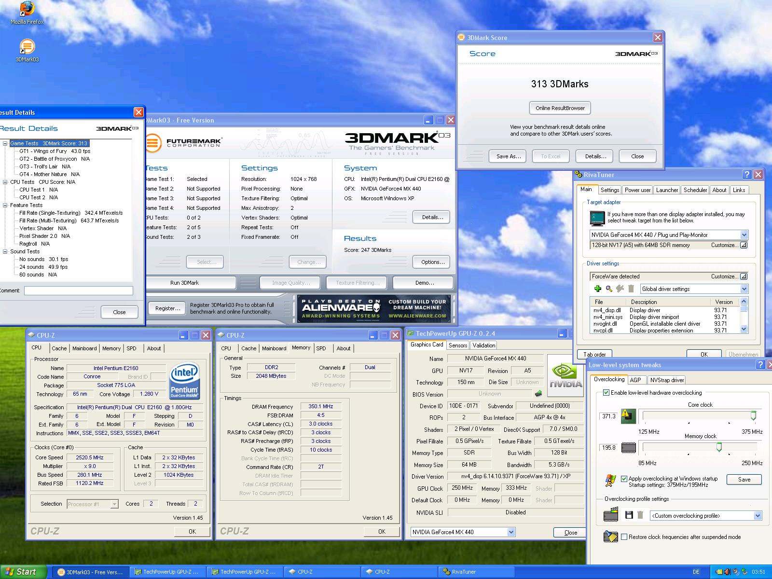Screen dimensions: 772x579
Task: Click the Customize triangle button for ForceWare detected
Action: click(x=744, y=276)
